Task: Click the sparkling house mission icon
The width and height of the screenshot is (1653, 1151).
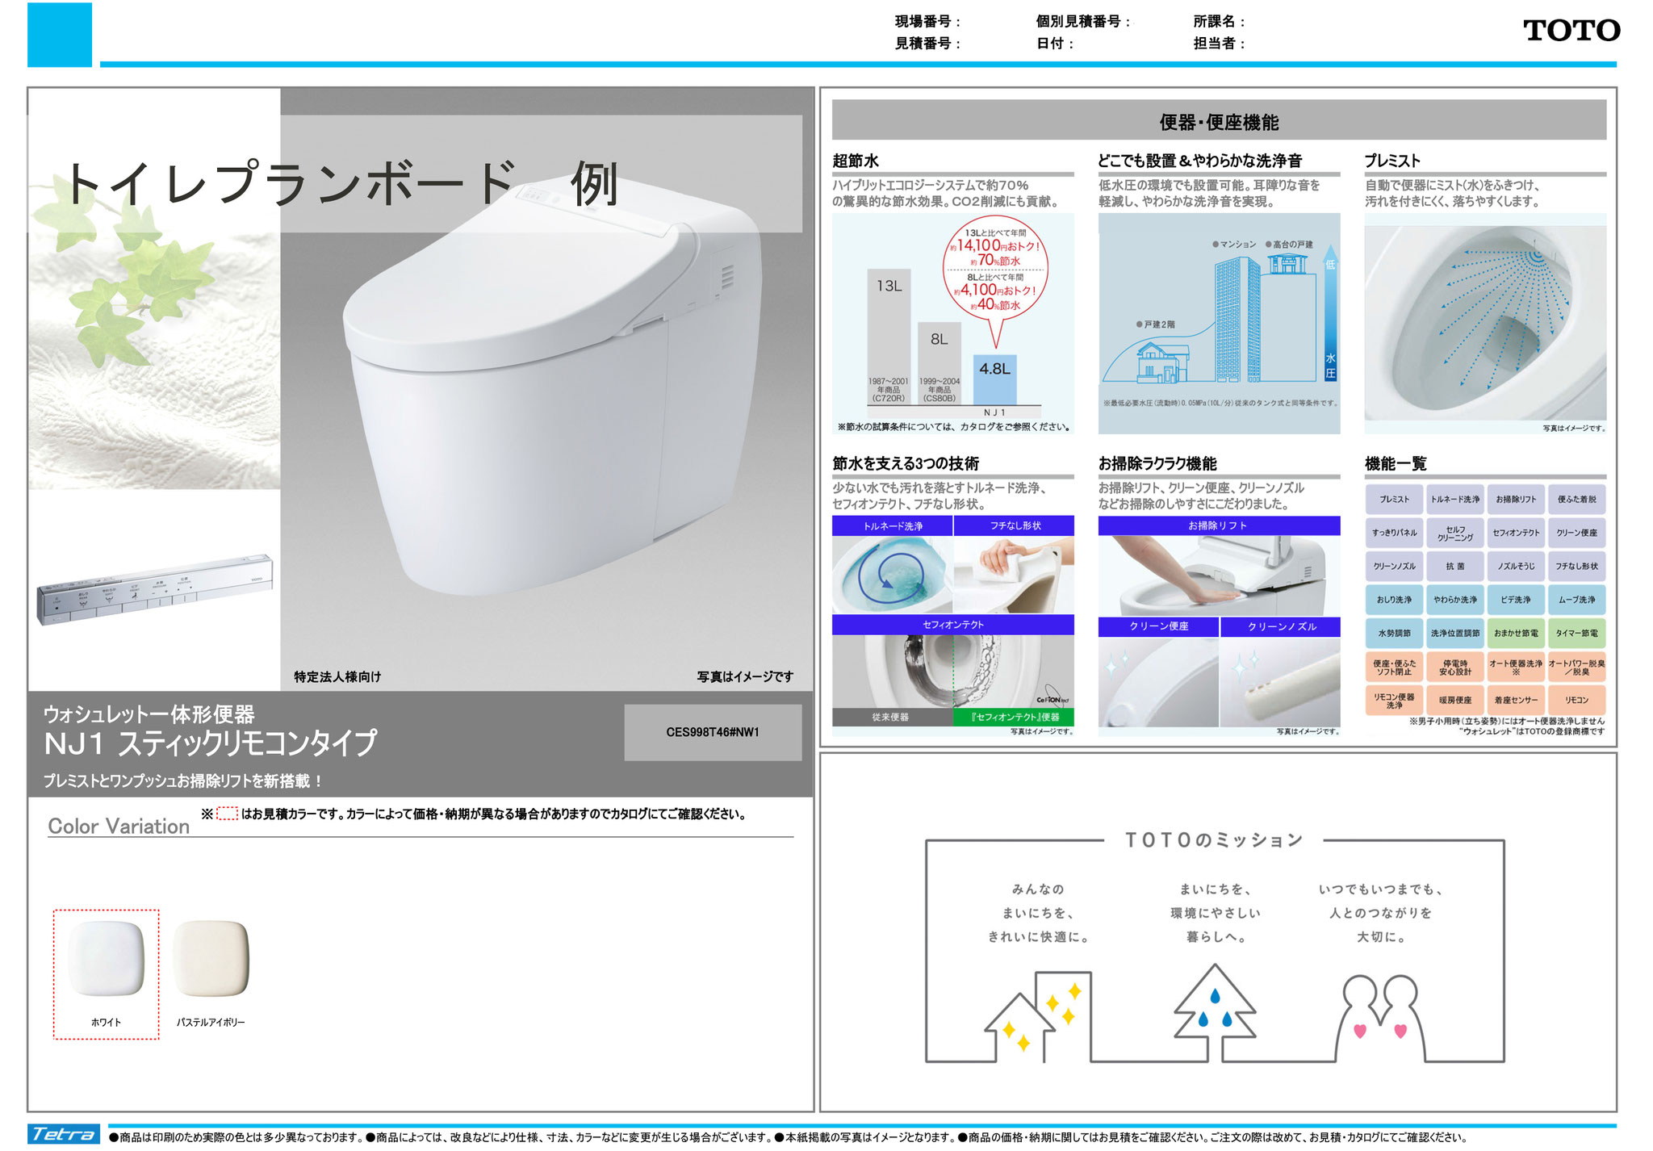Action: tap(1039, 1016)
